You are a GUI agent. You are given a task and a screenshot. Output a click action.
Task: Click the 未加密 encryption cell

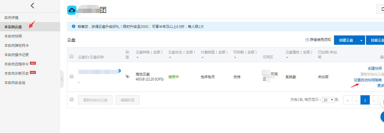click(323, 77)
